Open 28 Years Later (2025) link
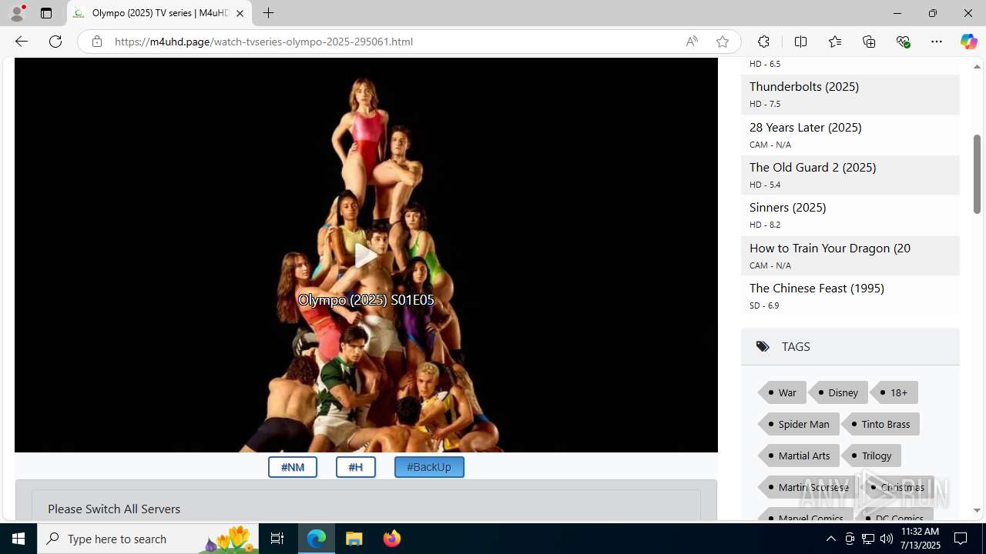Screen dimensions: 986x554 click(x=806, y=127)
